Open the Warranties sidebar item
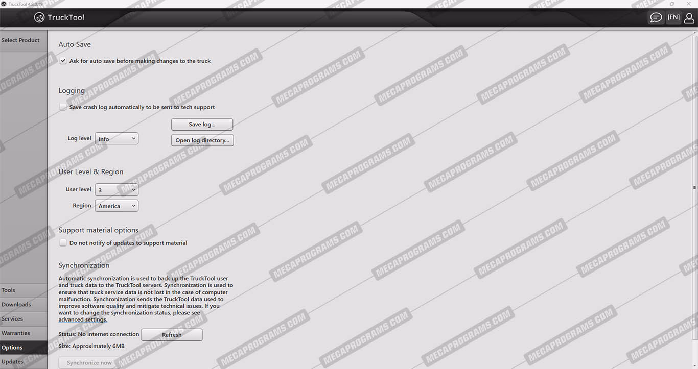698x369 pixels. pos(24,333)
